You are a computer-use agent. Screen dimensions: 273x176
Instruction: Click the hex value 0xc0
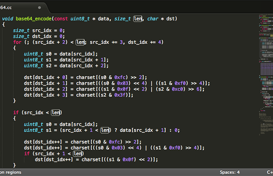(x=177, y=89)
